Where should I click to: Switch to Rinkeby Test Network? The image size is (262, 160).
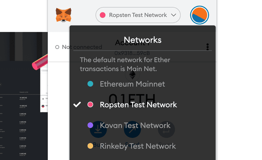point(138,146)
